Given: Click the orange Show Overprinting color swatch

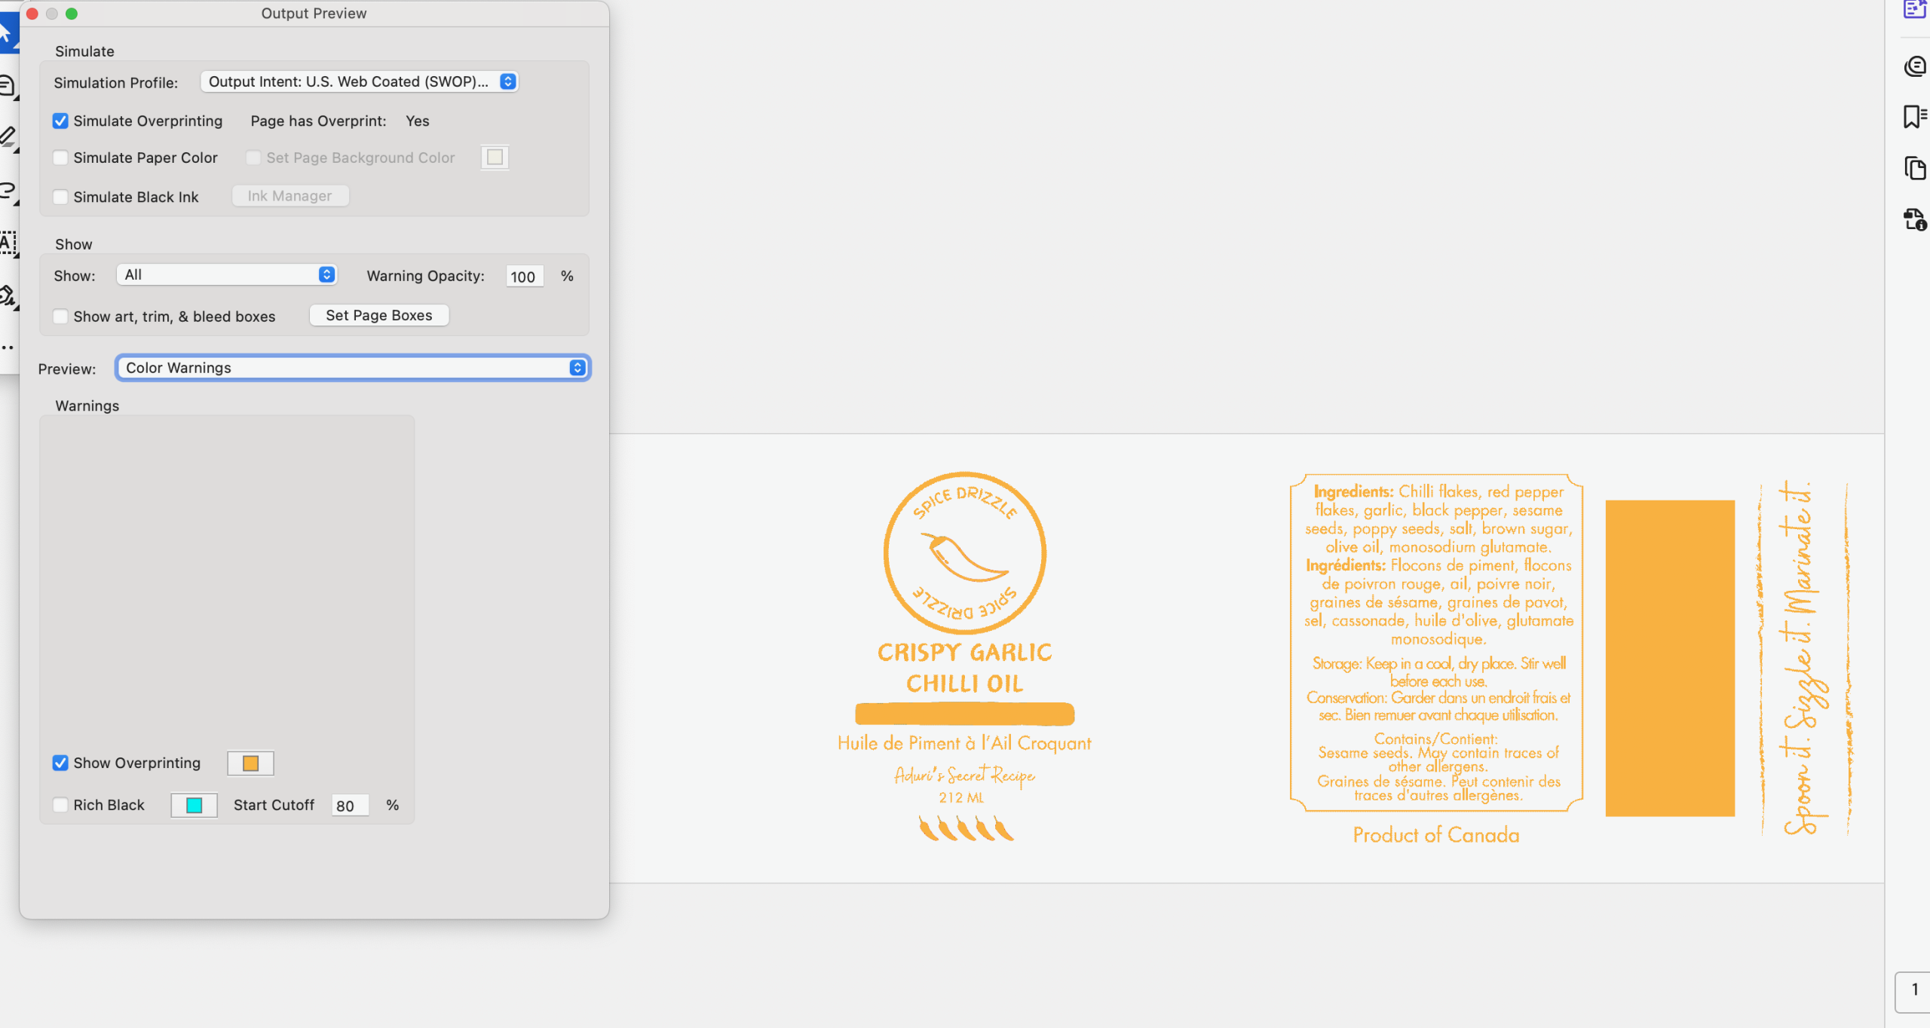Looking at the screenshot, I should 250,763.
